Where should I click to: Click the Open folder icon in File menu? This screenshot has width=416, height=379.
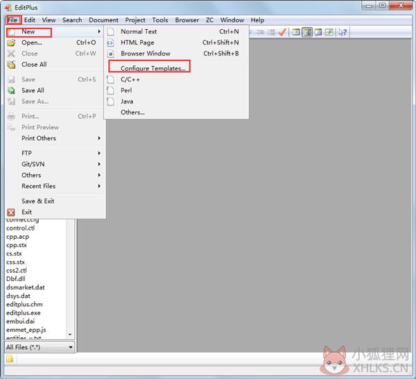(11, 42)
